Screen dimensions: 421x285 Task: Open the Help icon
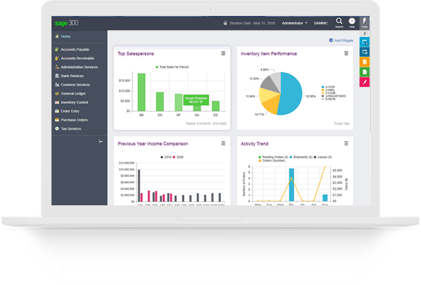tap(352, 23)
